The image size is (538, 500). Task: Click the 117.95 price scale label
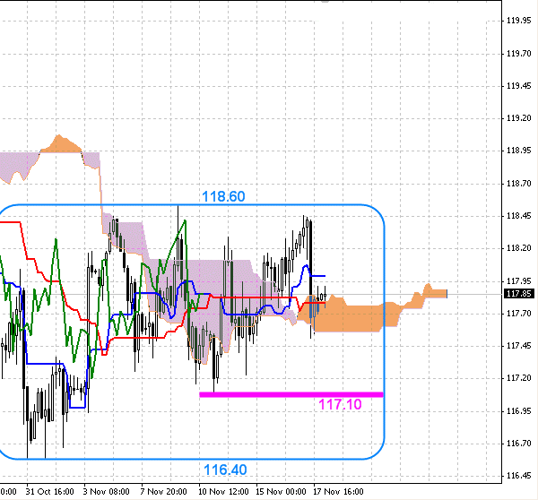tap(519, 281)
